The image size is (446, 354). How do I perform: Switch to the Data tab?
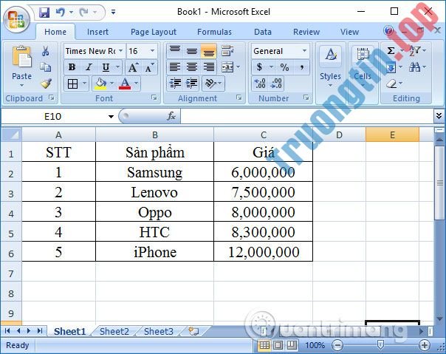click(x=263, y=32)
